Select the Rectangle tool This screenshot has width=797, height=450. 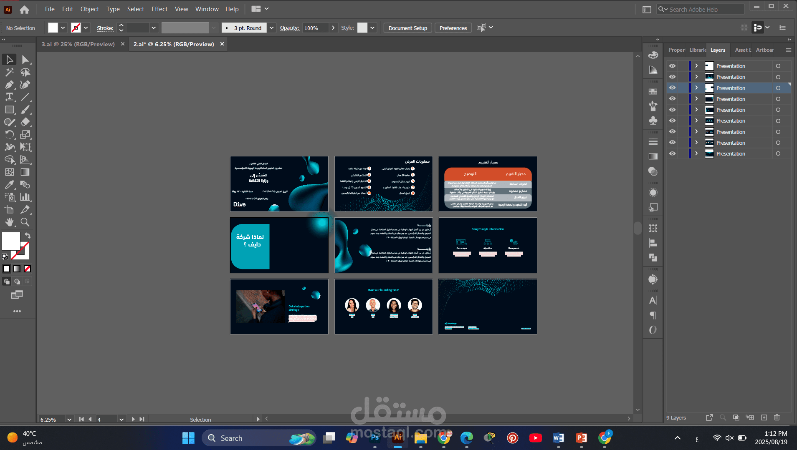pyautogui.click(x=9, y=110)
